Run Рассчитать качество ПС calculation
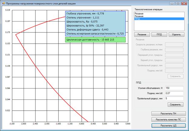Screen dimensions: 189x131 tap(168, 119)
